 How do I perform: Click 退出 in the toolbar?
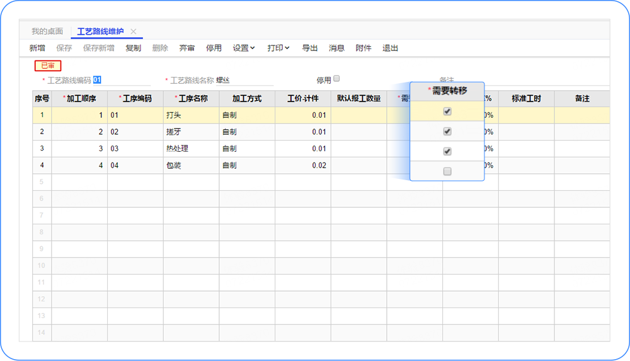click(390, 49)
